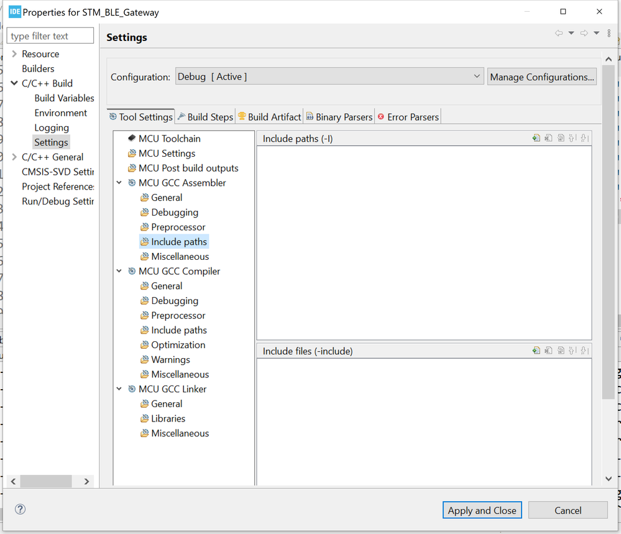Edit selected entry in Include files (-include) toolbar
Viewport: 621px width, 534px height.
tap(561, 351)
